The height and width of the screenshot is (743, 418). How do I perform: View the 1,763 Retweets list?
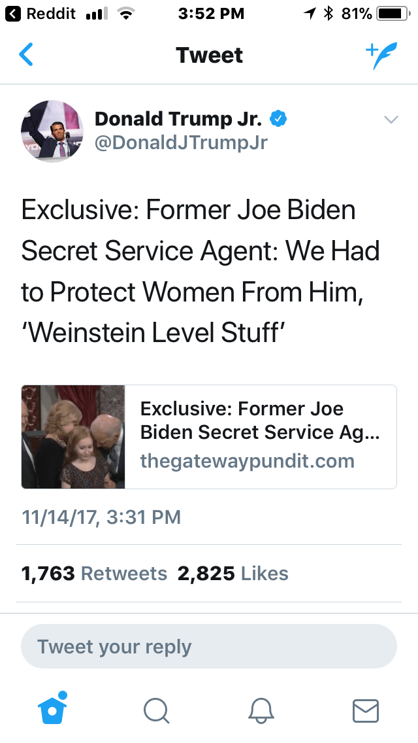pyautogui.click(x=94, y=574)
